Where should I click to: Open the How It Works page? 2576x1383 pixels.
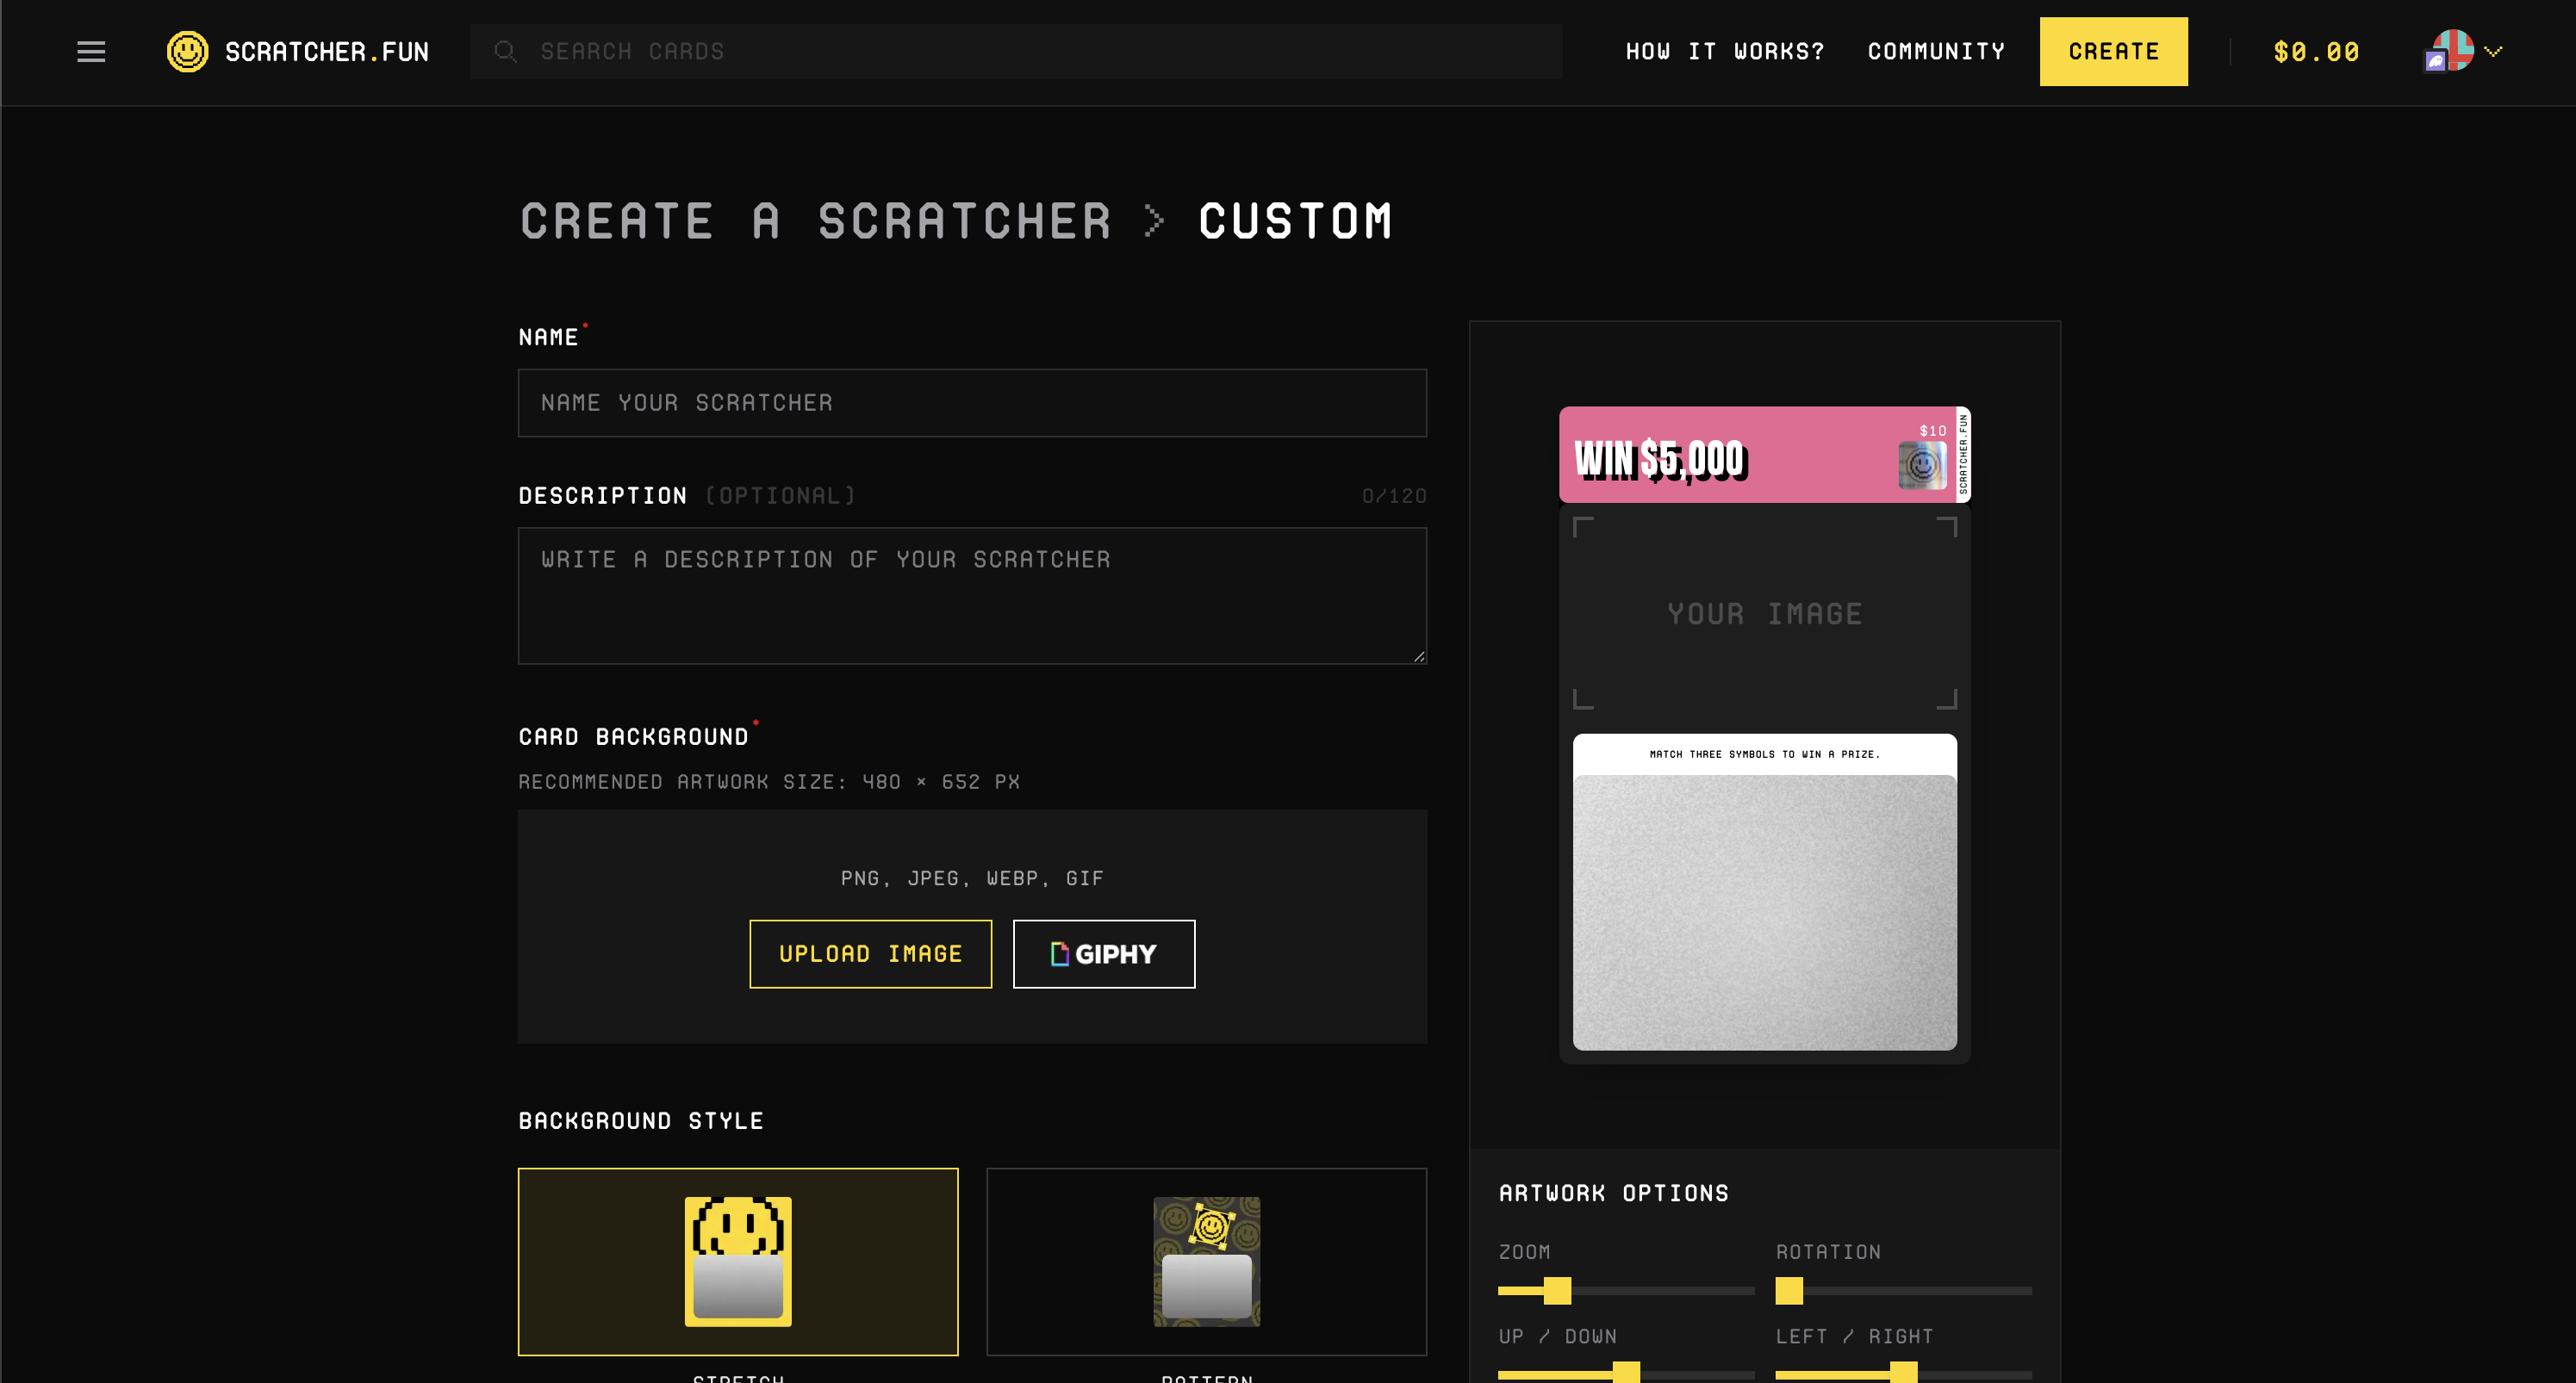pos(1724,52)
